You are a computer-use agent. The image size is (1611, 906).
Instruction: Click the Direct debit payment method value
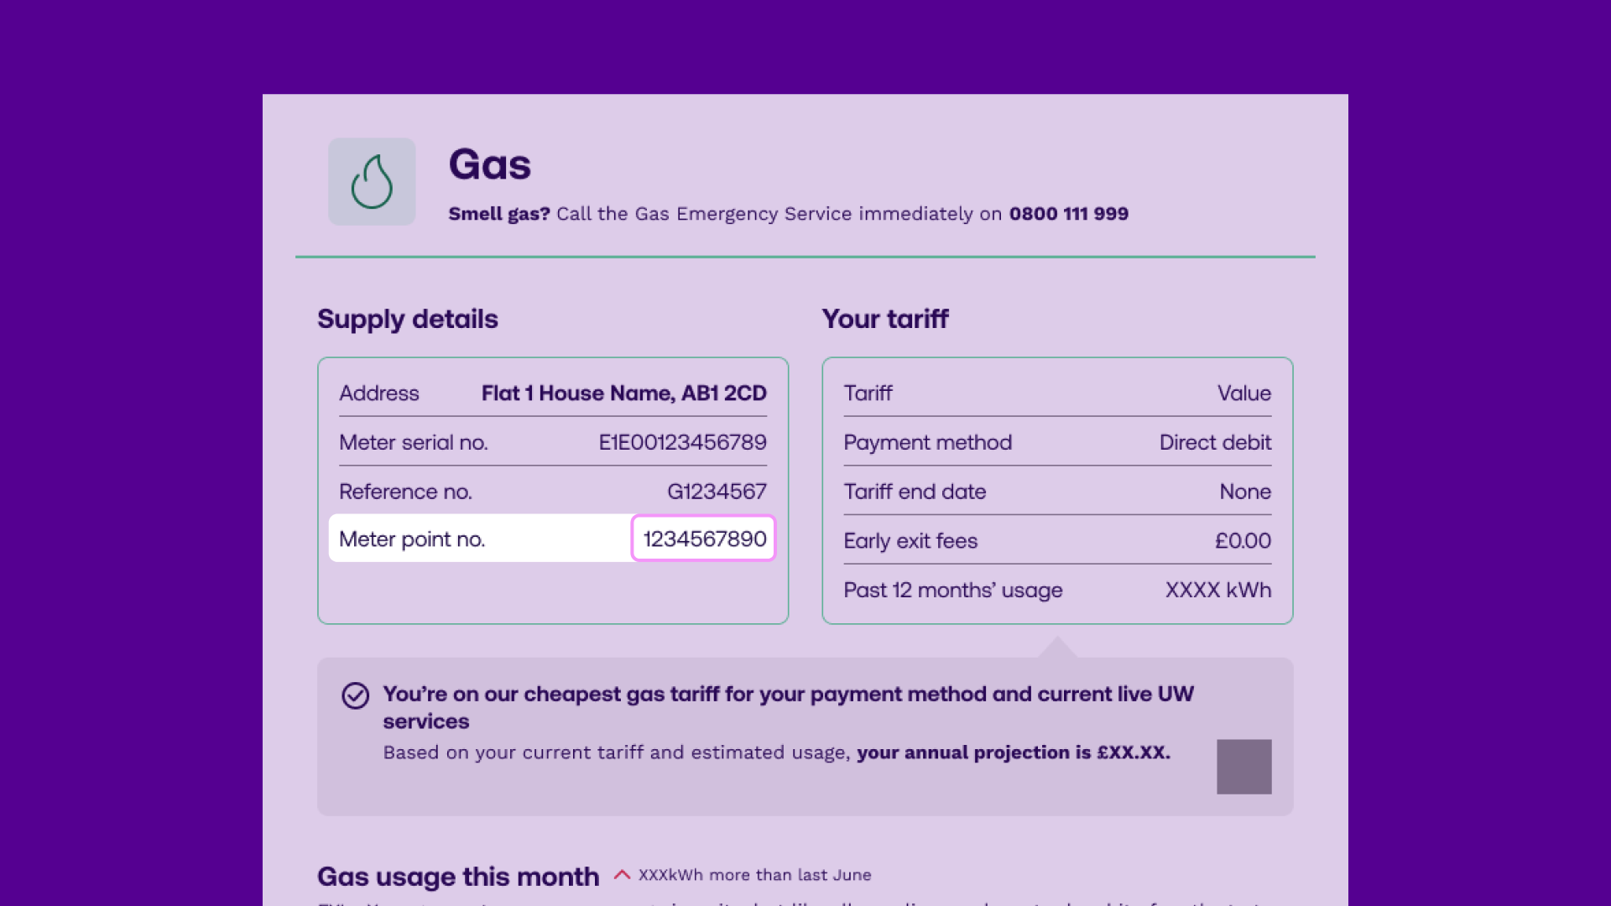[1214, 443]
